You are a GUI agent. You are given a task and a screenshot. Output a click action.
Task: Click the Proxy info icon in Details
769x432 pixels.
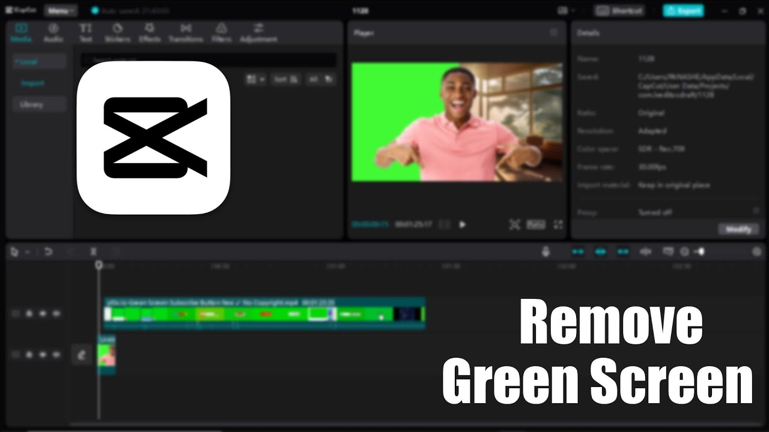pos(756,211)
